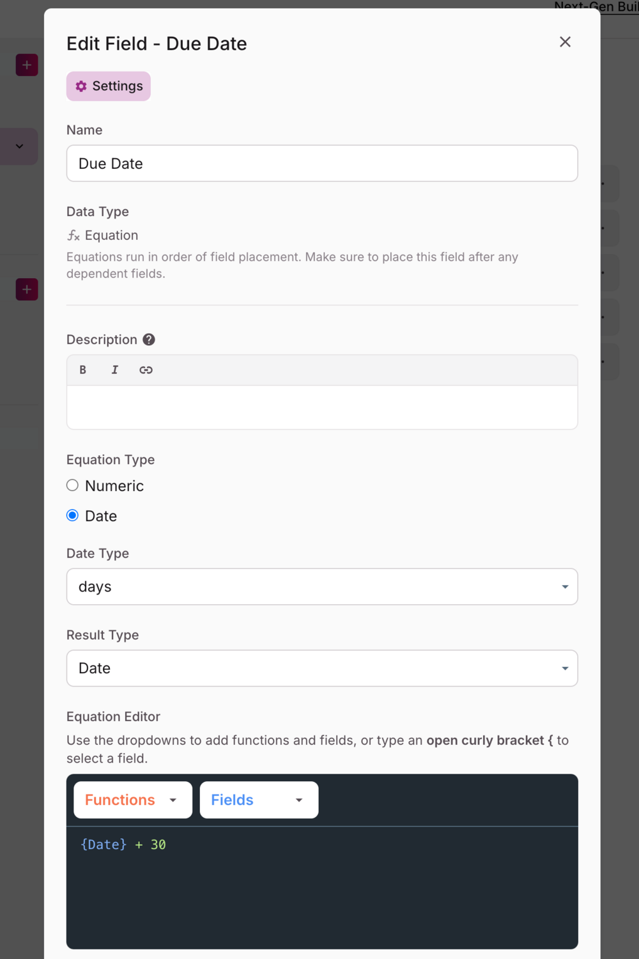Click the Next-Gen Builder link
639x959 pixels.
[596, 7]
